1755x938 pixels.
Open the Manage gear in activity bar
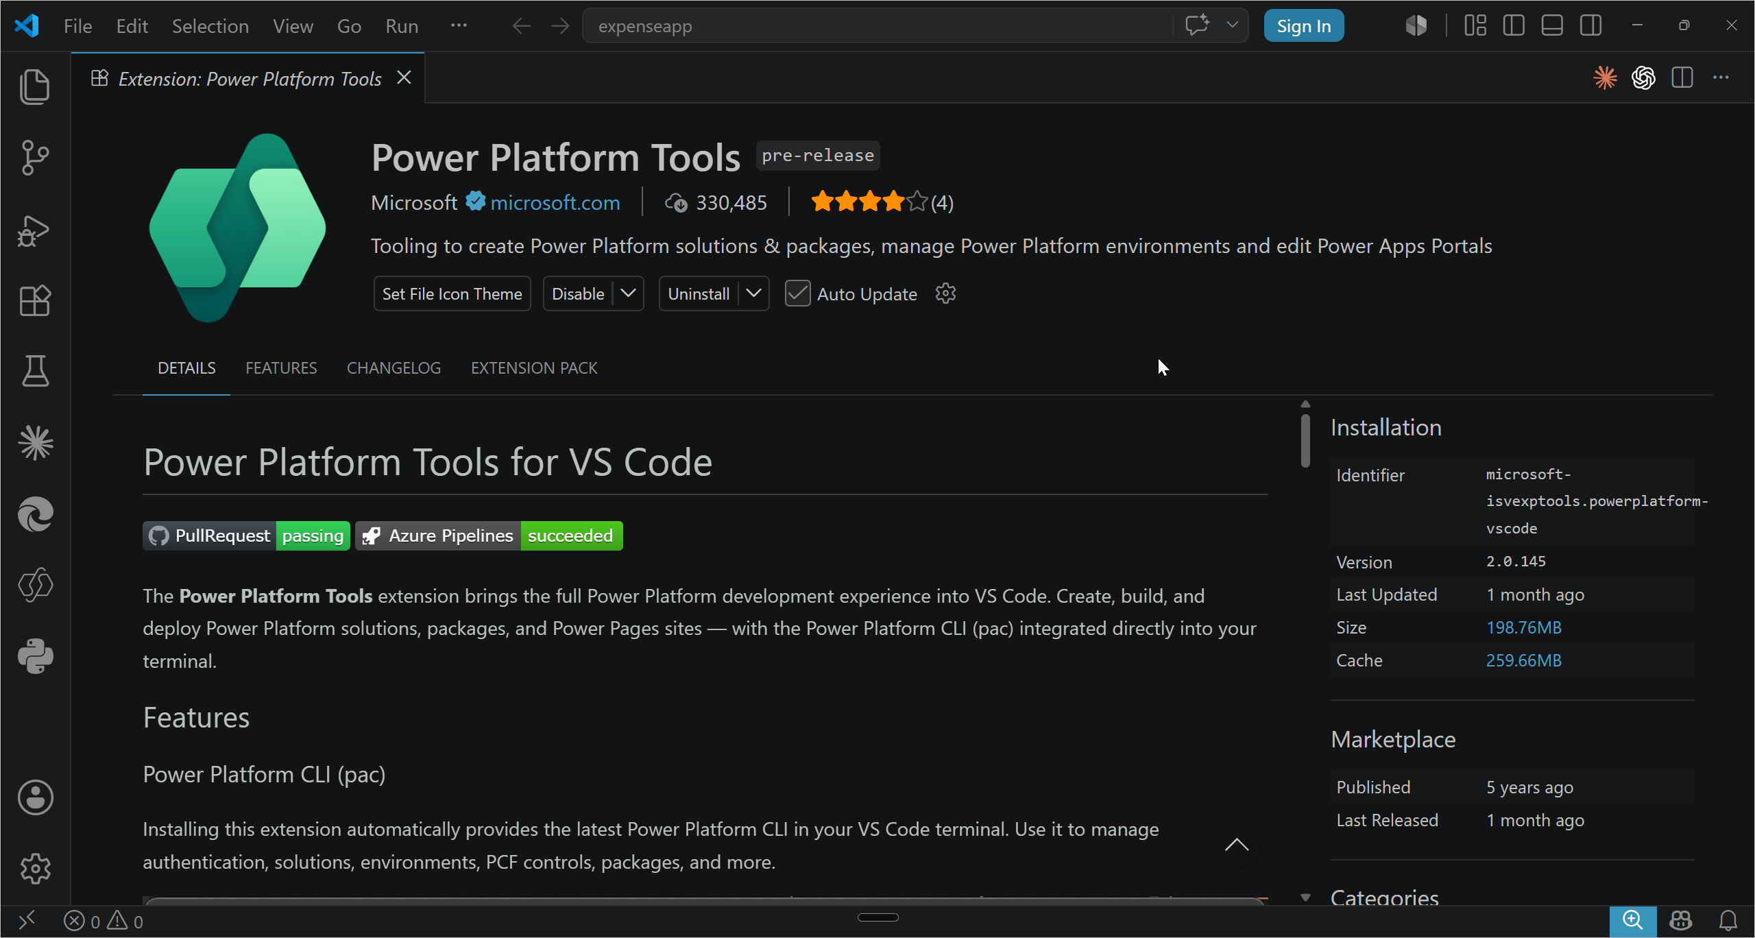35,869
